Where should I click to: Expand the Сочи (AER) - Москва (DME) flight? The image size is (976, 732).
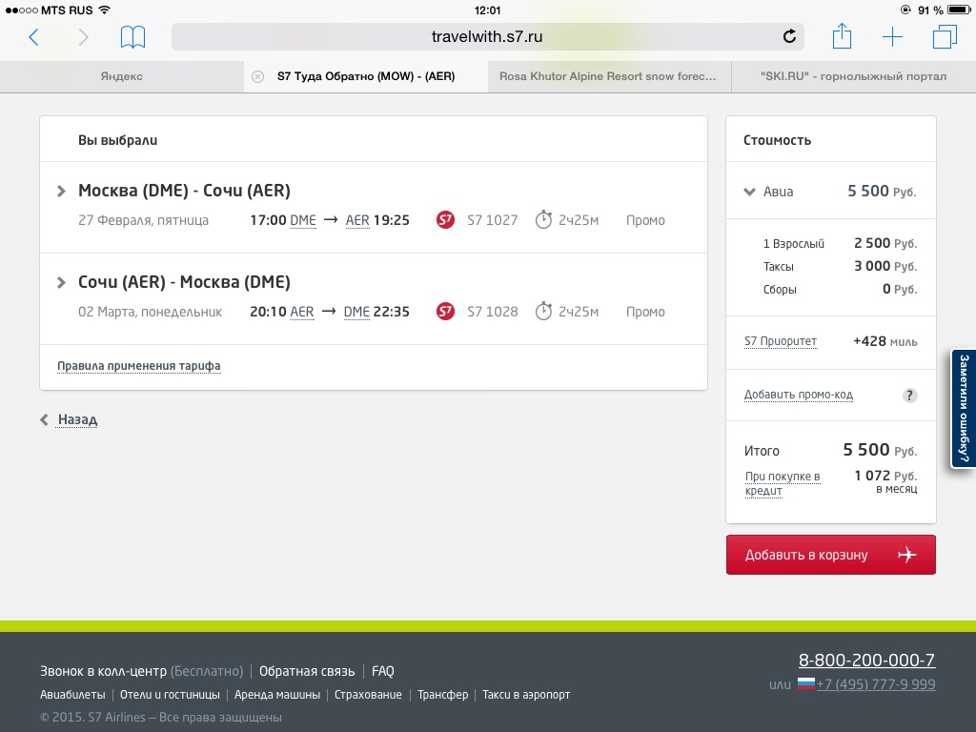point(61,282)
